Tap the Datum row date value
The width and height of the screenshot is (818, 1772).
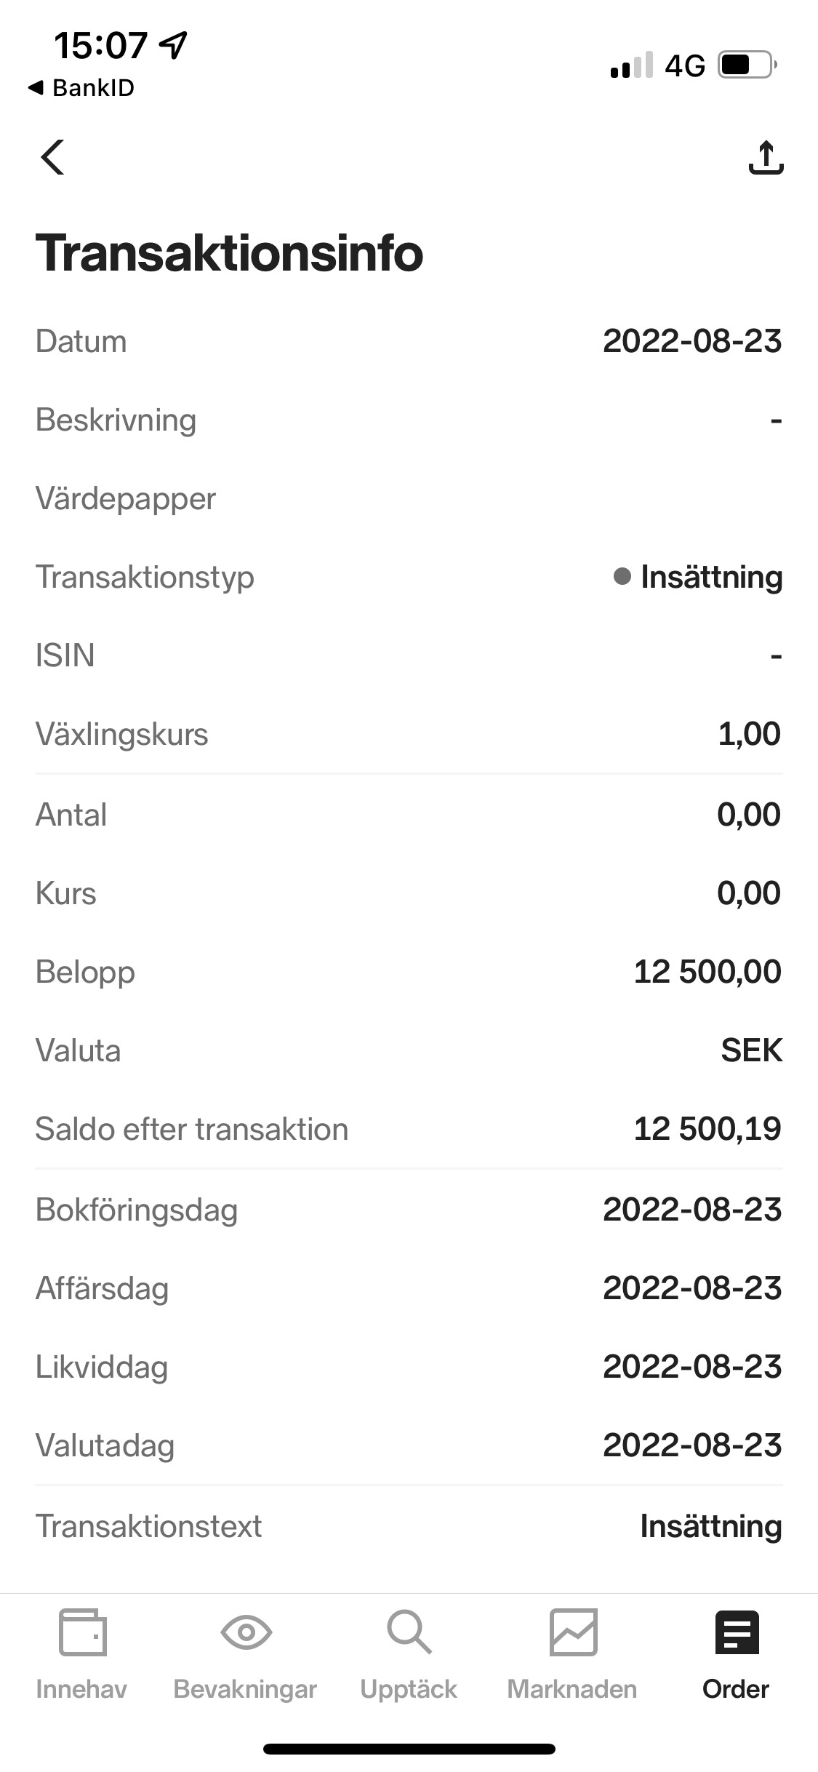(691, 341)
